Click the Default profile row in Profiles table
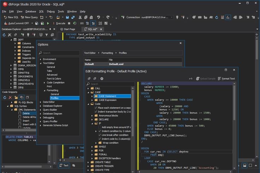Viewport: 260px width, 173px height. (x=133, y=64)
